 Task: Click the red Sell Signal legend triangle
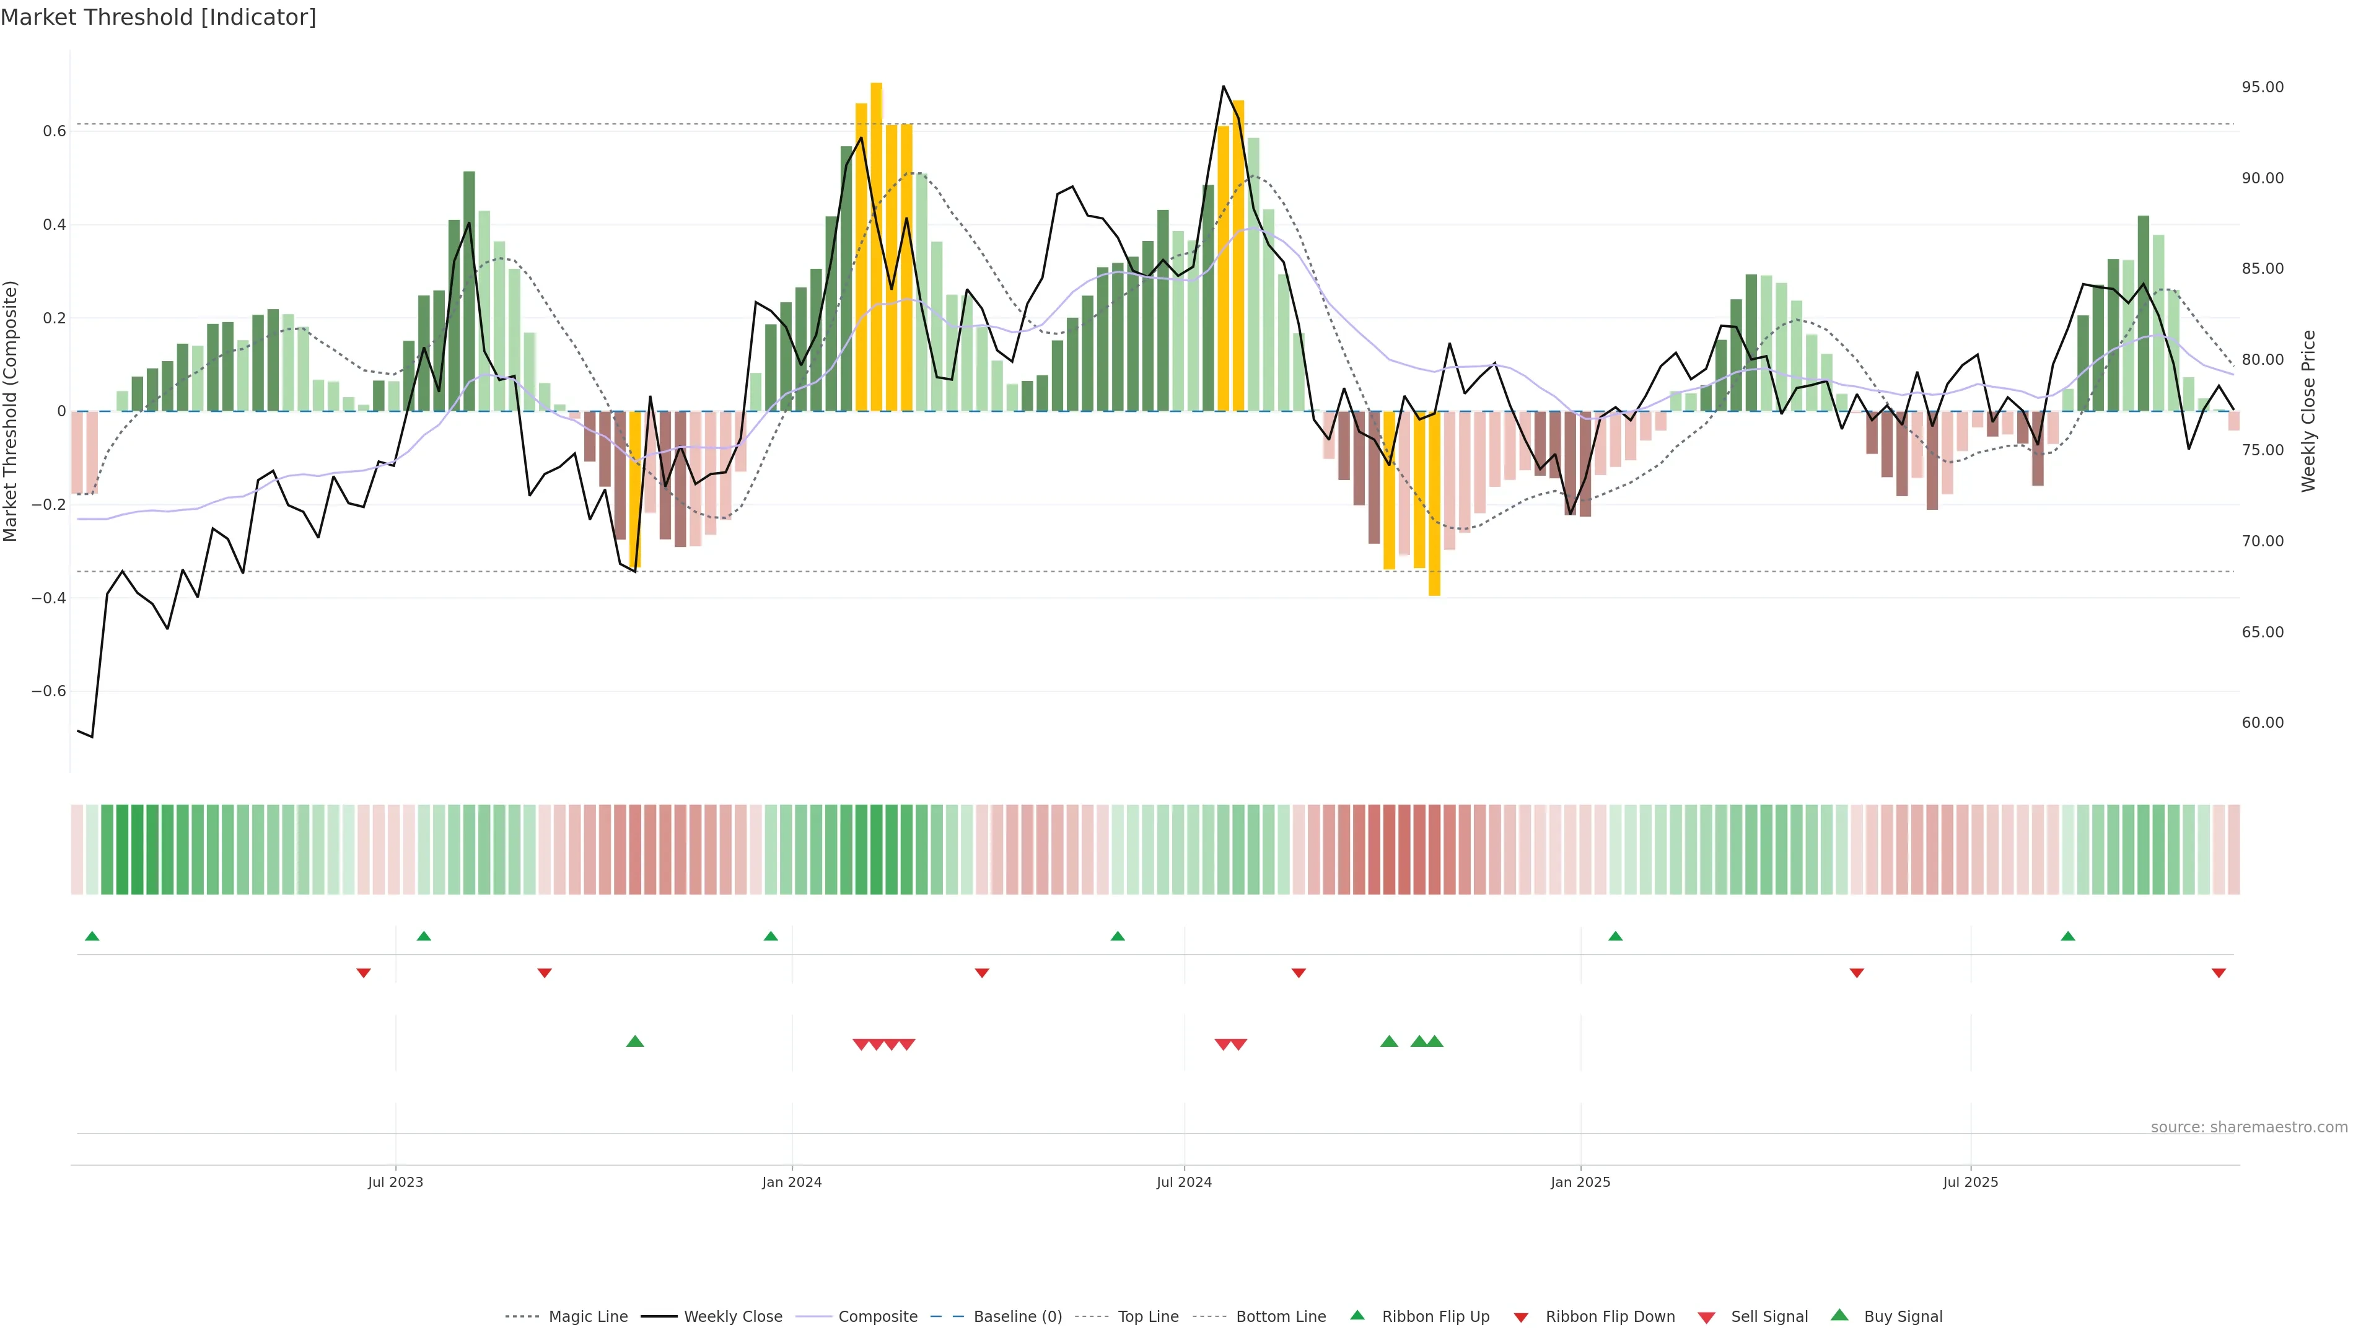1707,1318
